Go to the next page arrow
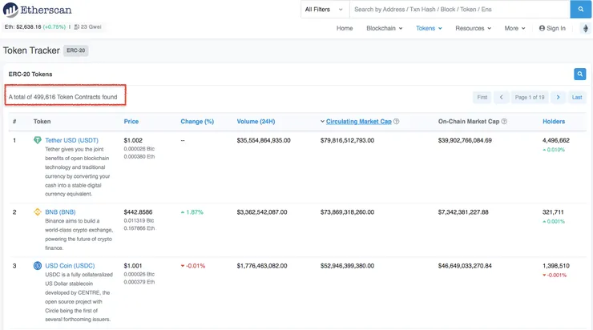Screen dimensions: 593x330 click(x=559, y=97)
